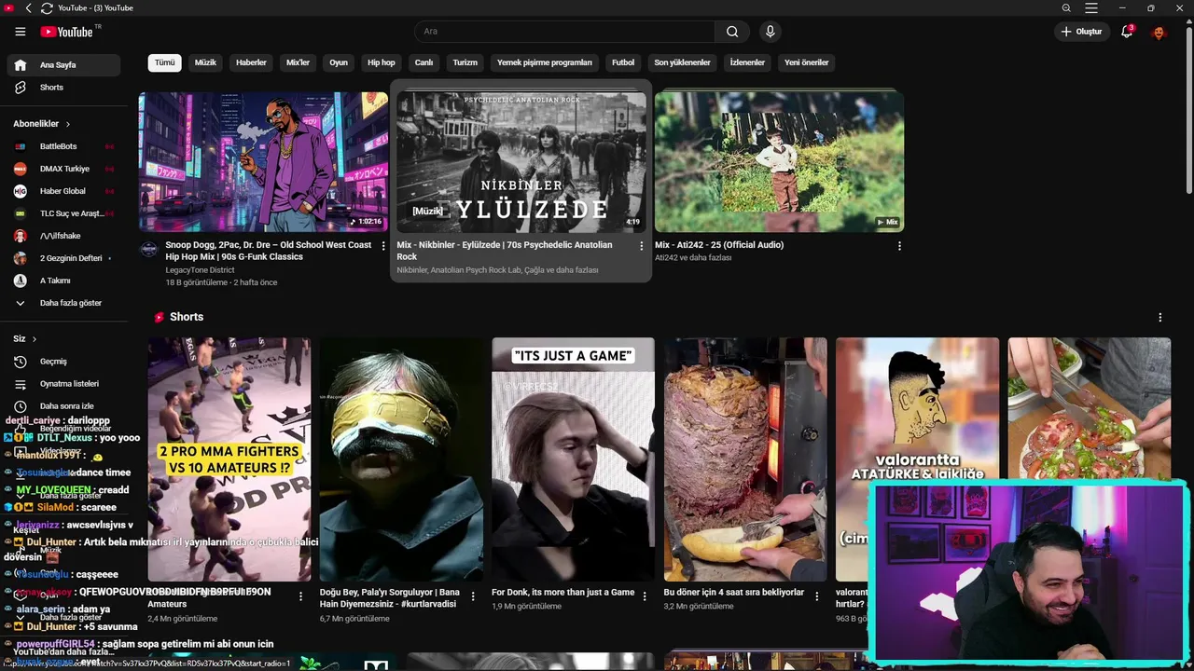This screenshot has width=1194, height=671.
Task: Open A Takımı subscription
Action: [64, 281]
